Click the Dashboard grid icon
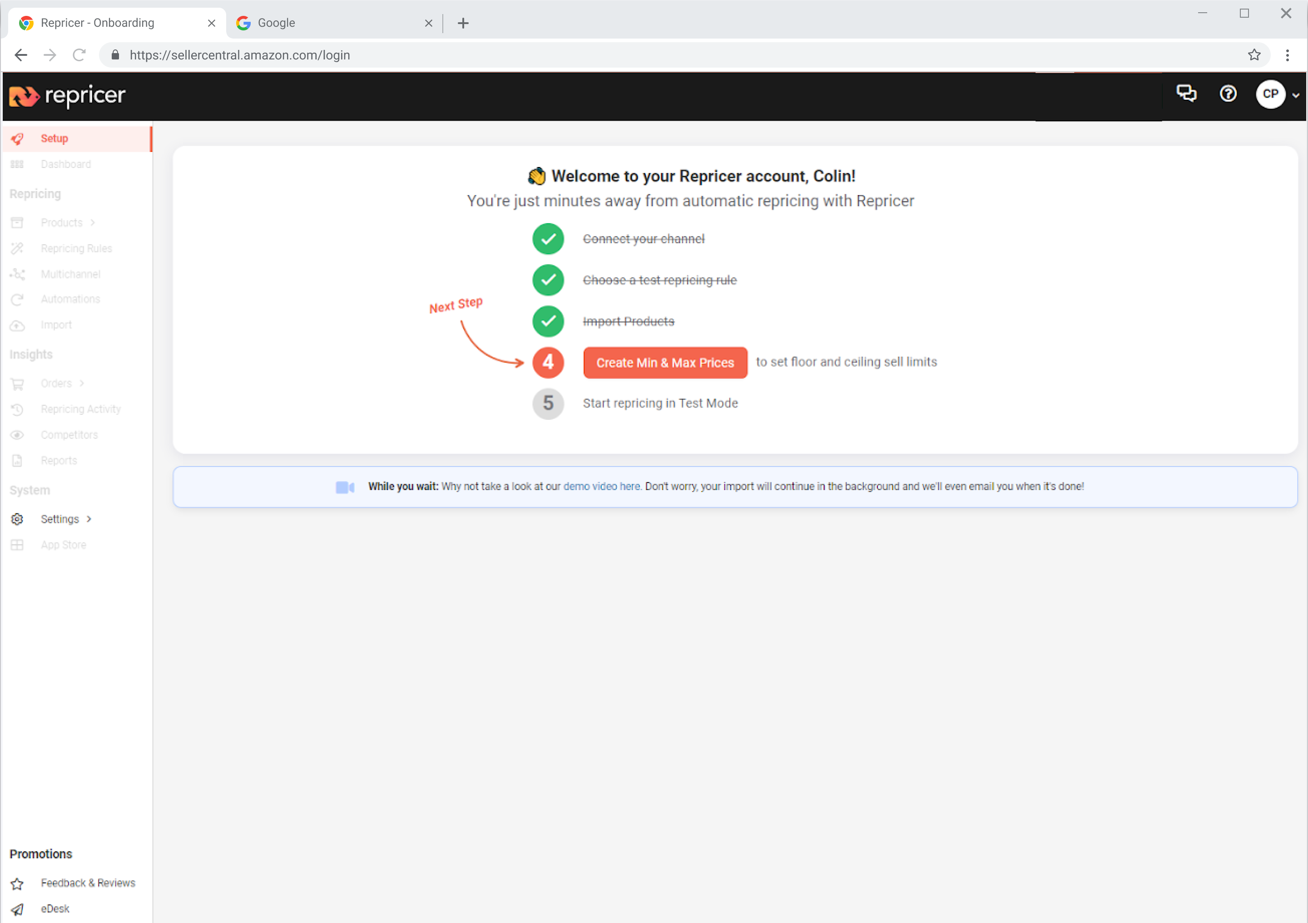The width and height of the screenshot is (1308, 923). point(17,164)
